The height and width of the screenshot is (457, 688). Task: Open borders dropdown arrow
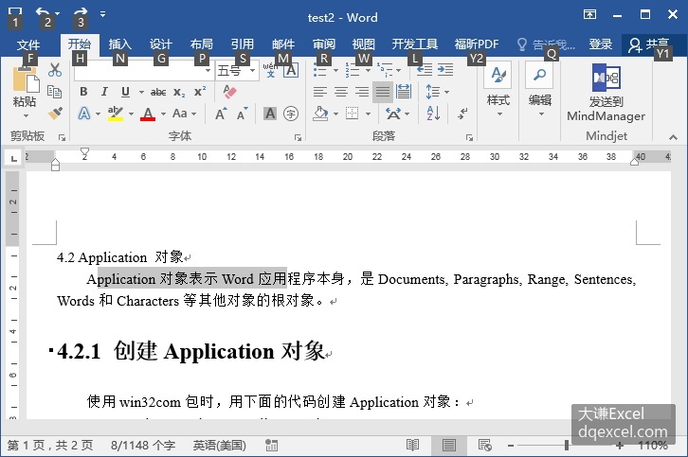click(368, 114)
